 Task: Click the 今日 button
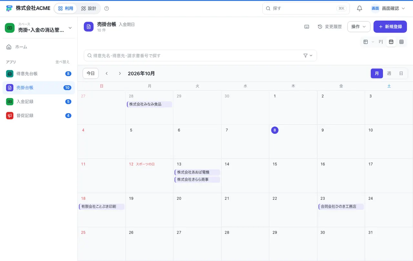[x=91, y=74]
